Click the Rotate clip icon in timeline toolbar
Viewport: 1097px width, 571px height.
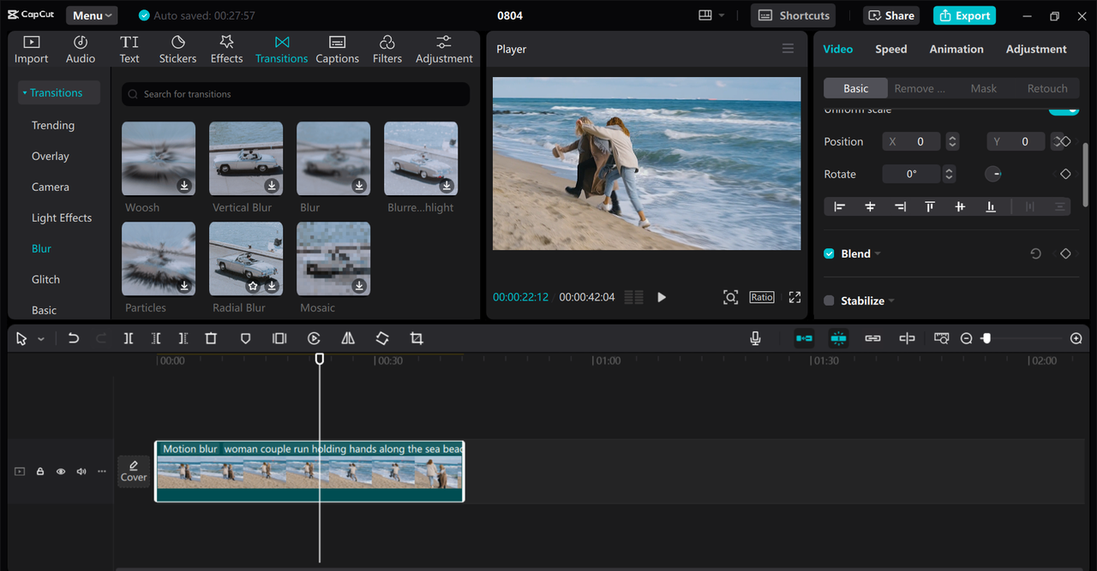click(x=382, y=339)
